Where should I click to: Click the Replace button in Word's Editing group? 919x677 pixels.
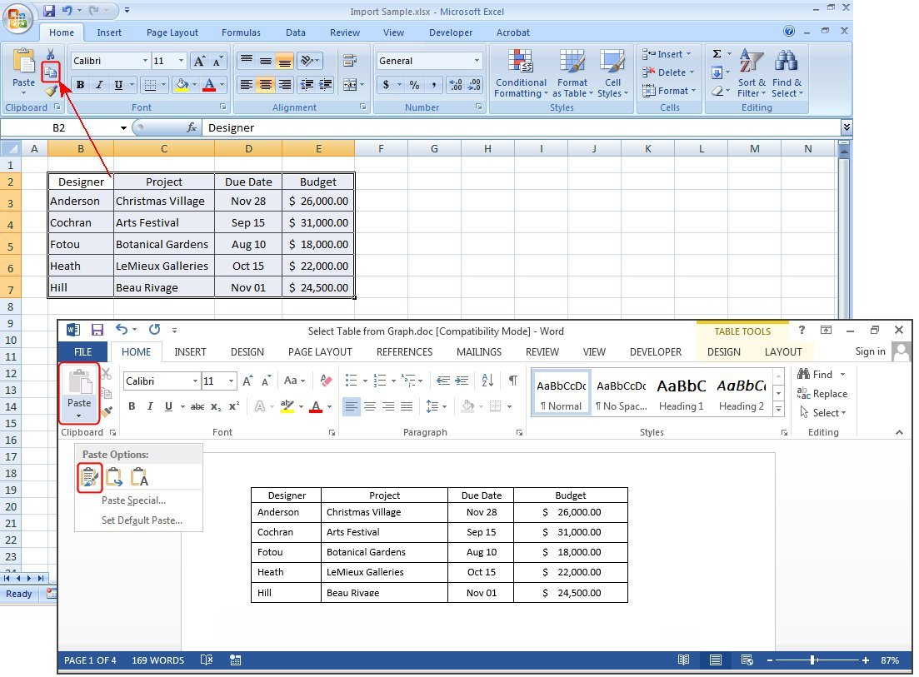(822, 394)
